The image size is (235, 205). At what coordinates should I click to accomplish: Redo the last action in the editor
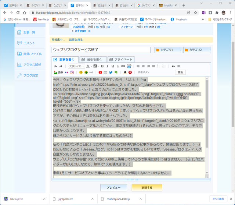tap(61, 66)
